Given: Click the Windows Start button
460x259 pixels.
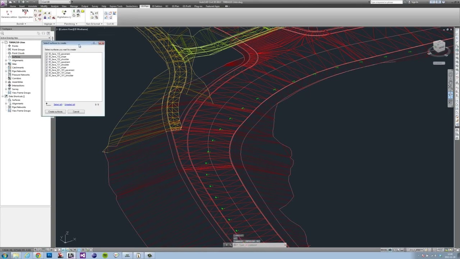Looking at the screenshot, I should (x=5, y=255).
